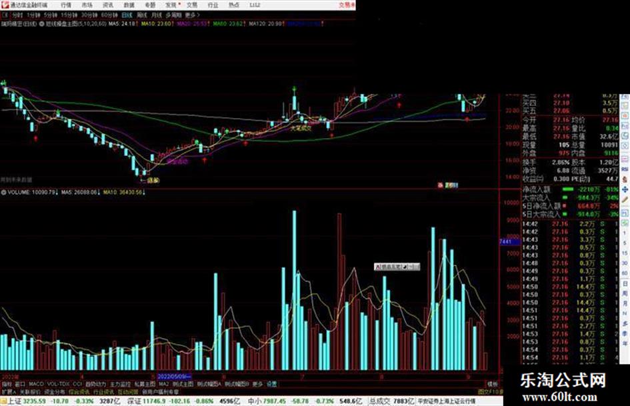Image resolution: width=630 pixels, height=406 pixels.
Task: Switch to 15分钟 chart period
Action: (x=69, y=15)
